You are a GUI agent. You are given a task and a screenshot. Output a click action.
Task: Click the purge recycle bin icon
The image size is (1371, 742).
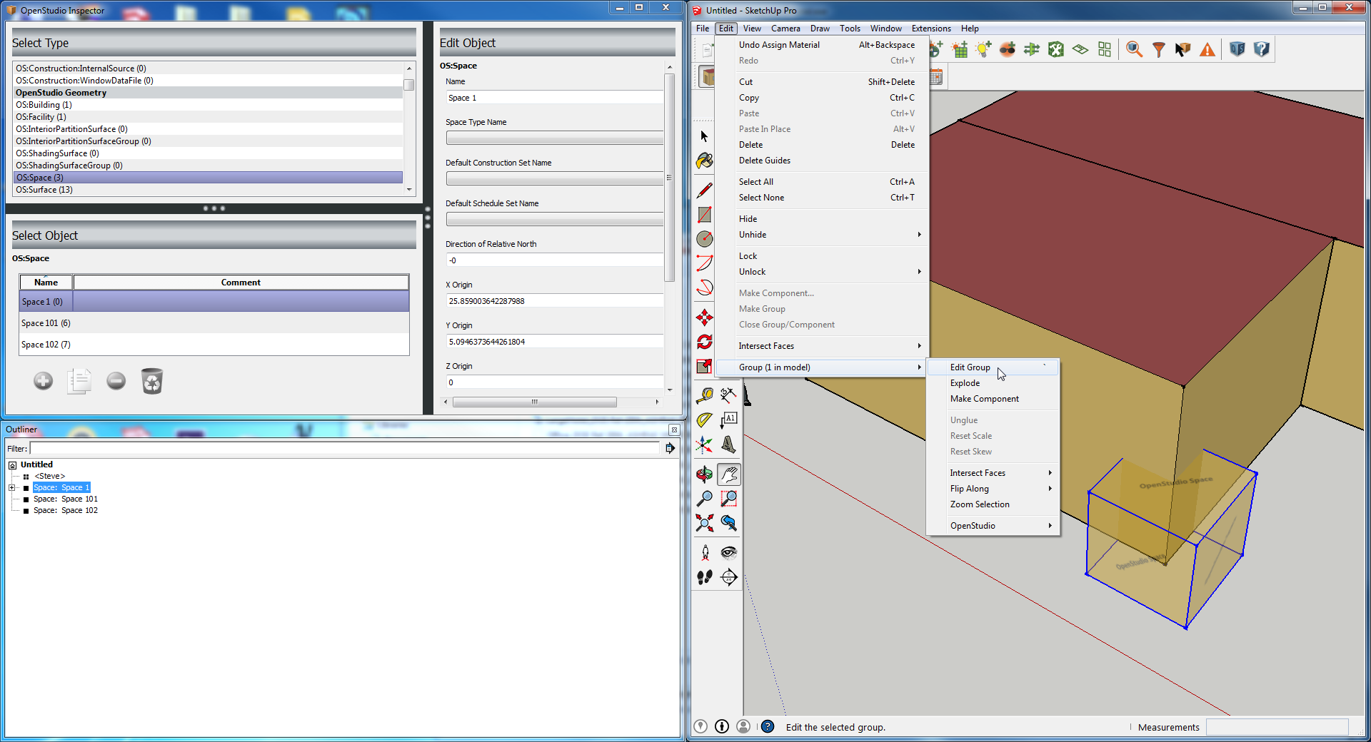point(152,381)
